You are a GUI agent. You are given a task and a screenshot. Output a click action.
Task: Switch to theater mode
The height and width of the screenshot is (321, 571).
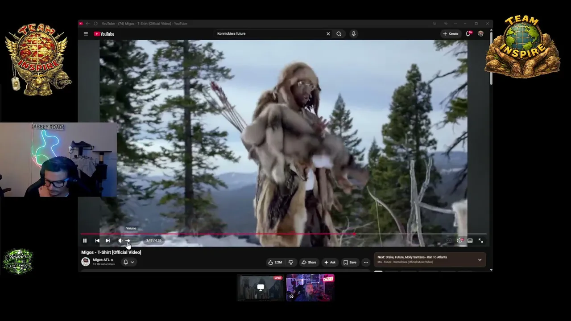click(470, 241)
